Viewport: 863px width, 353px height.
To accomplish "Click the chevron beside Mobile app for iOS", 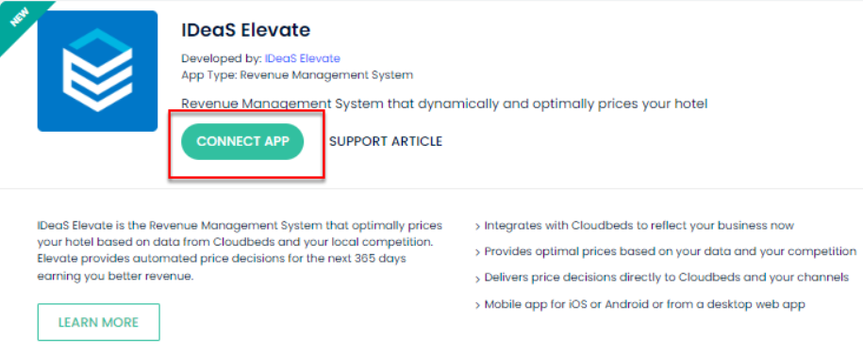I will pos(477,305).
